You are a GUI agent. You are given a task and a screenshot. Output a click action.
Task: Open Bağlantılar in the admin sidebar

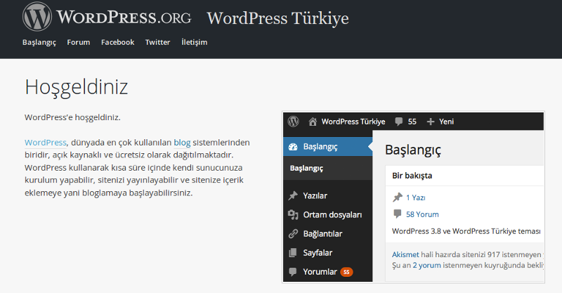pos(322,233)
